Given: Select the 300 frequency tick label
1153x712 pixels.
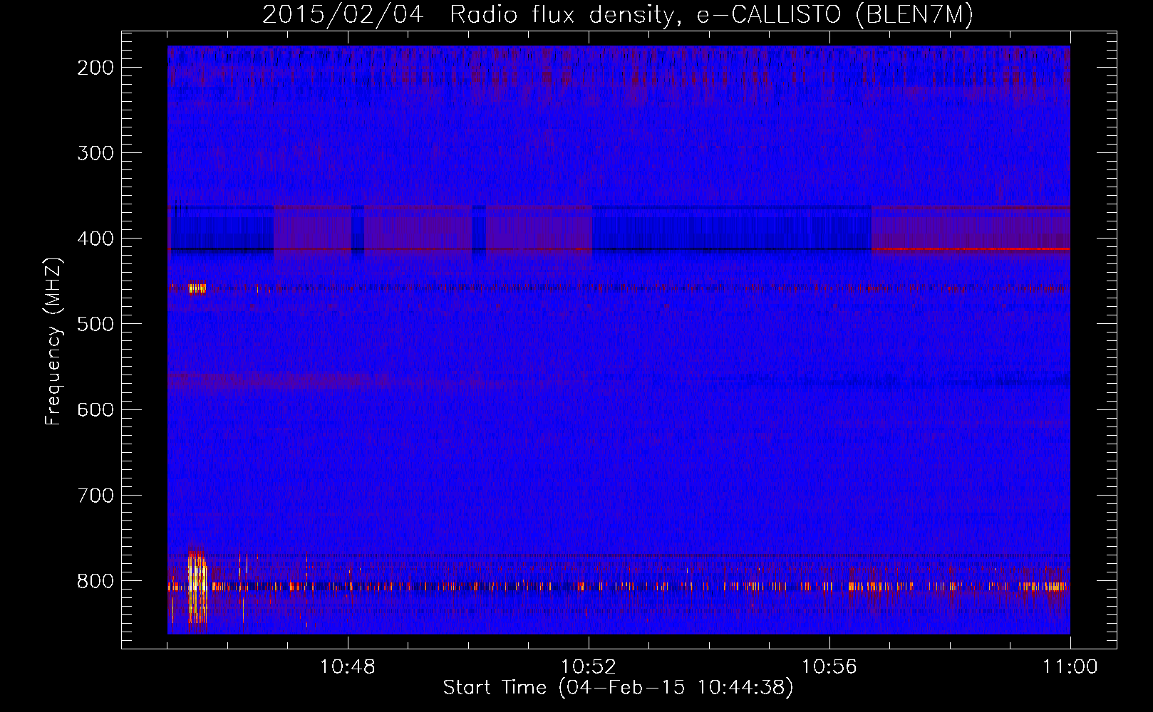Looking at the screenshot, I should [95, 153].
